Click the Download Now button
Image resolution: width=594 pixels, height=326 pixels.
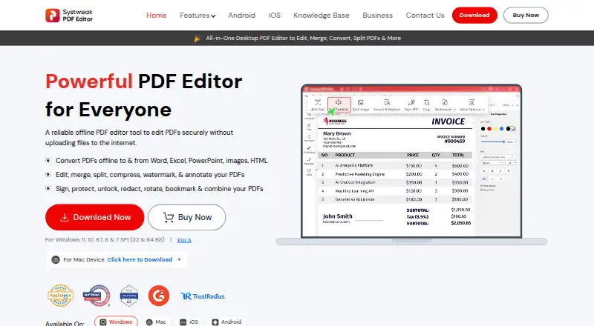95,217
